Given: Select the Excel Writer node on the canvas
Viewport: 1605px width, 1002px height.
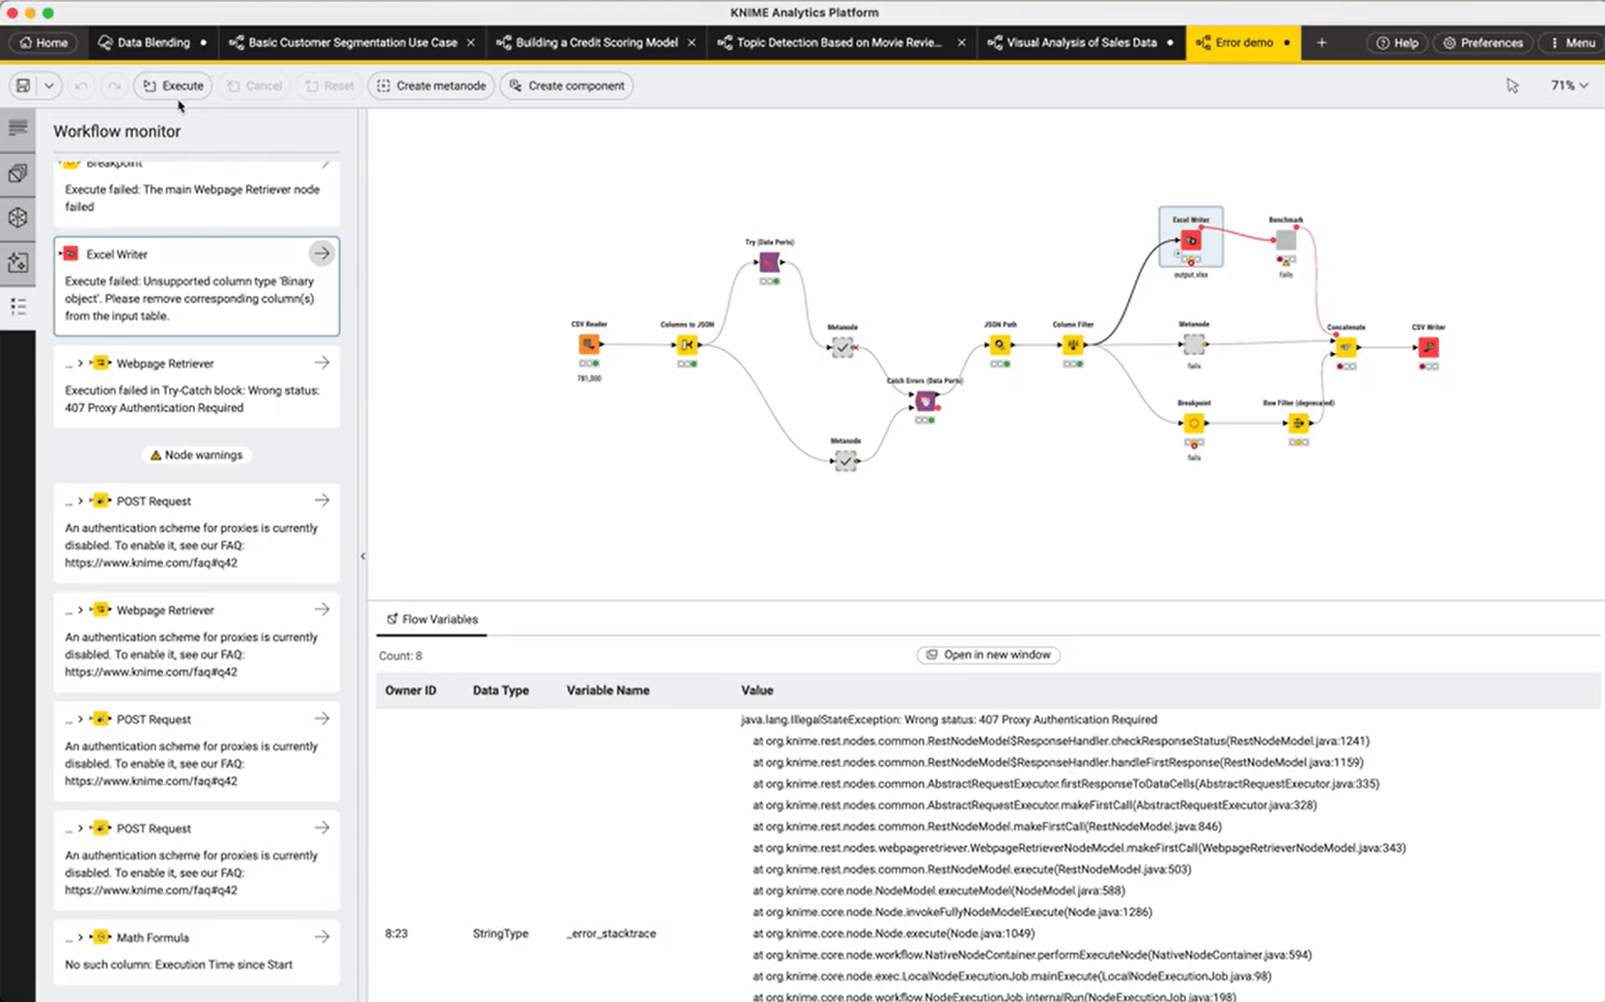Looking at the screenshot, I should 1191,240.
